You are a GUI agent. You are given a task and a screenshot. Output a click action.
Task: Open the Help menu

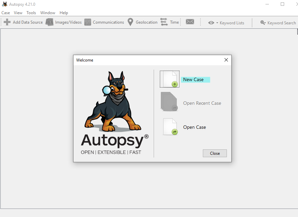click(x=64, y=13)
